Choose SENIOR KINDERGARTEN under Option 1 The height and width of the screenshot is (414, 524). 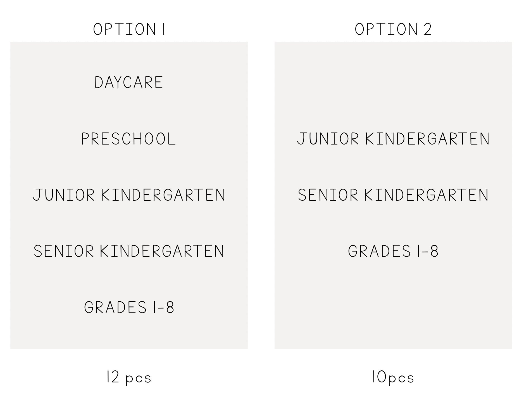129,251
